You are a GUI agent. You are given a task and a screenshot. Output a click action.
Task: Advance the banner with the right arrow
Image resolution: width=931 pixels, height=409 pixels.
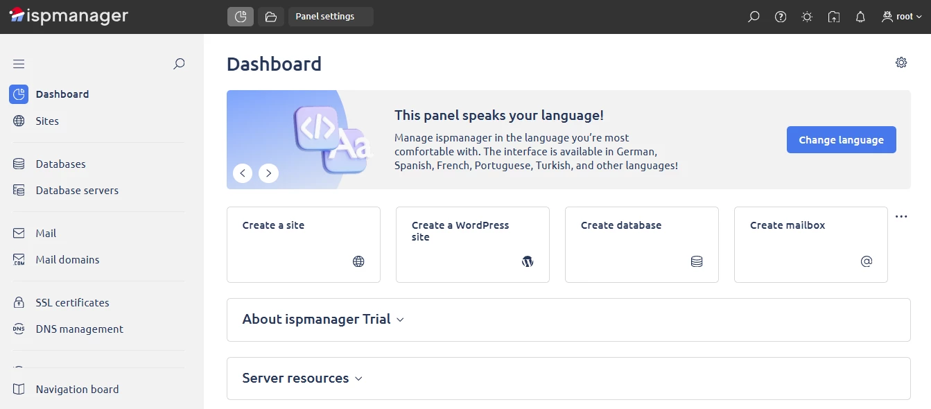pos(268,173)
